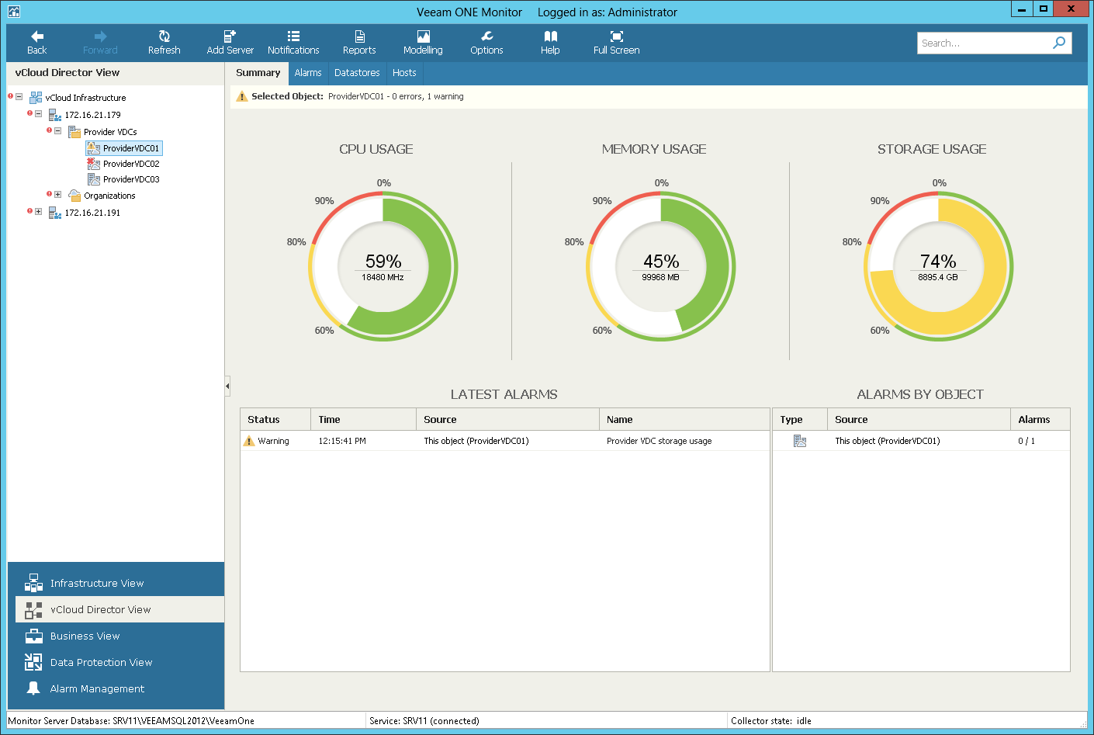Select ProviderVDC01 in the tree
The height and width of the screenshot is (735, 1094).
pos(124,148)
